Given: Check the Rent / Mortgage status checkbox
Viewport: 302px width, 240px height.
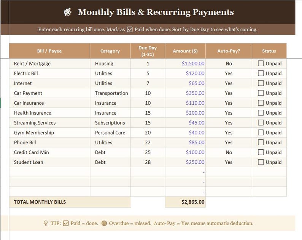Looking at the screenshot, I should tap(261, 64).
